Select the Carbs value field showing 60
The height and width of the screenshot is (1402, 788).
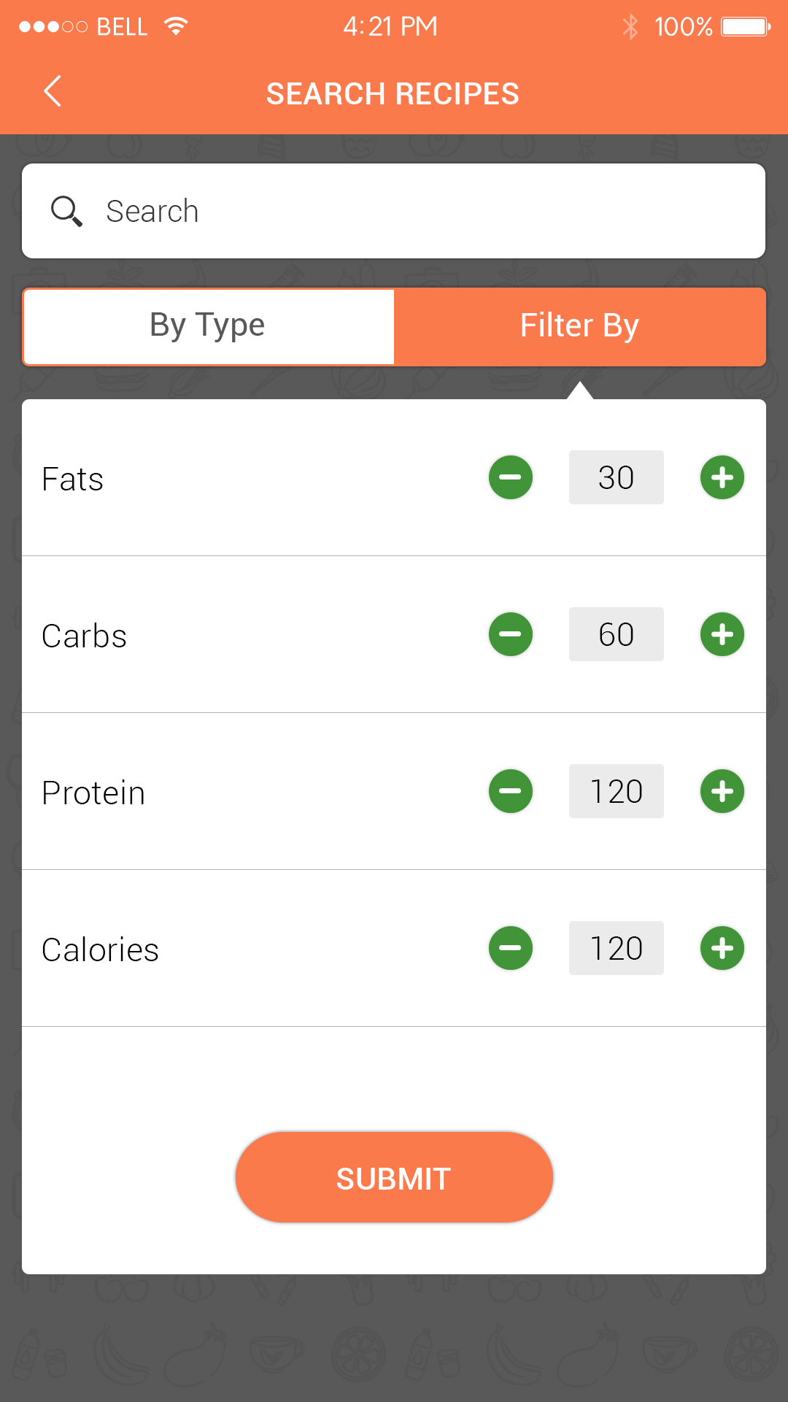617,634
